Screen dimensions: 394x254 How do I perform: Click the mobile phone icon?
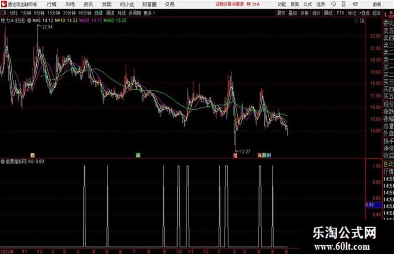(344, 4)
